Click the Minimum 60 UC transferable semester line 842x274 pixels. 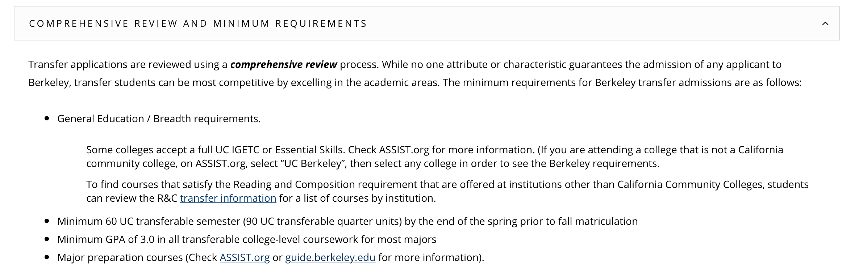tap(347, 221)
